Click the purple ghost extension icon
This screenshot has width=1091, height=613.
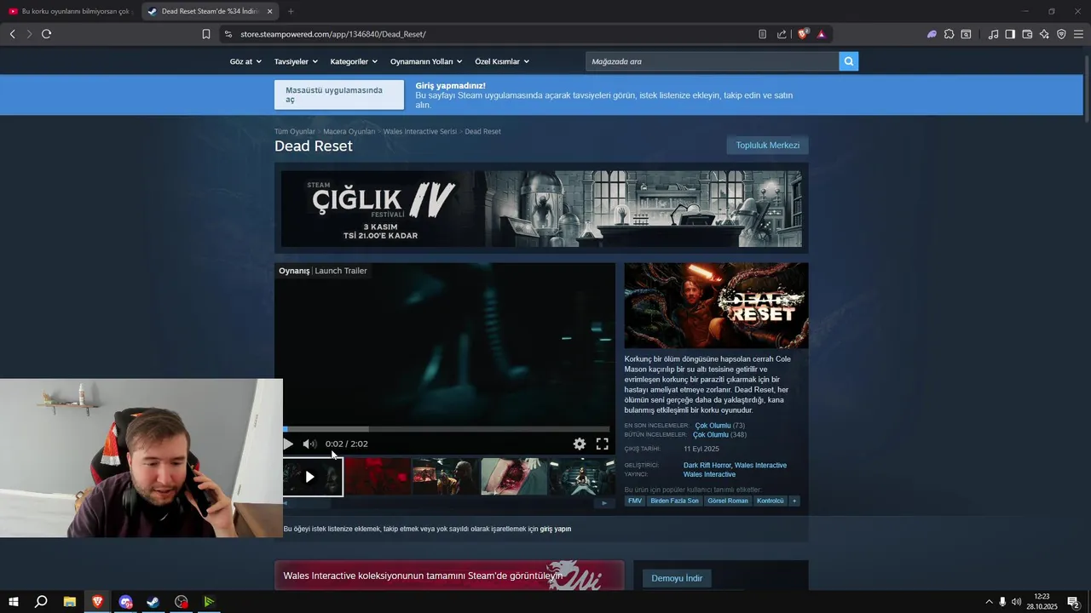(x=932, y=34)
